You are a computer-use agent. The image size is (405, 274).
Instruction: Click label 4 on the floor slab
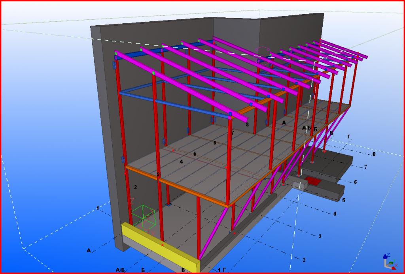(181, 161)
